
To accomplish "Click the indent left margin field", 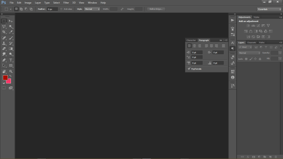I will 197,53.
